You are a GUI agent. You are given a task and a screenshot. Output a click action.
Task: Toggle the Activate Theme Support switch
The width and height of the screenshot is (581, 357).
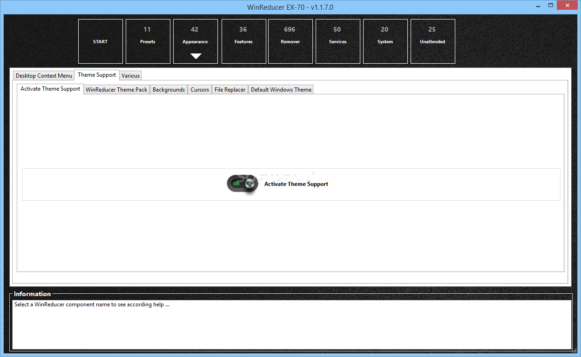[243, 184]
